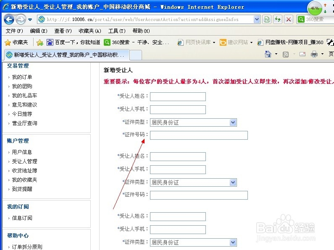Image resolution: width=334 pixels, height=250 pixels.
Task: Click the third 受让人手机 input field
Action: coord(178,229)
